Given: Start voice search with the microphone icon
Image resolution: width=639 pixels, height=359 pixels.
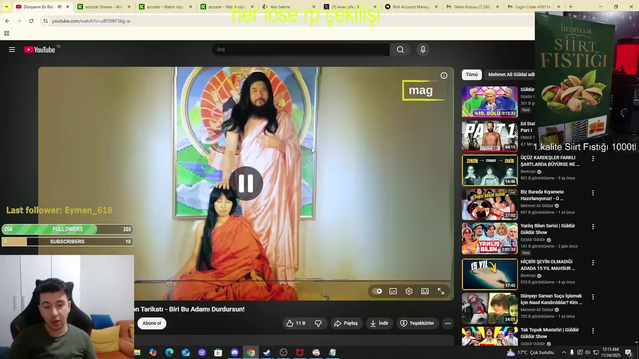Looking at the screenshot, I should tap(423, 49).
